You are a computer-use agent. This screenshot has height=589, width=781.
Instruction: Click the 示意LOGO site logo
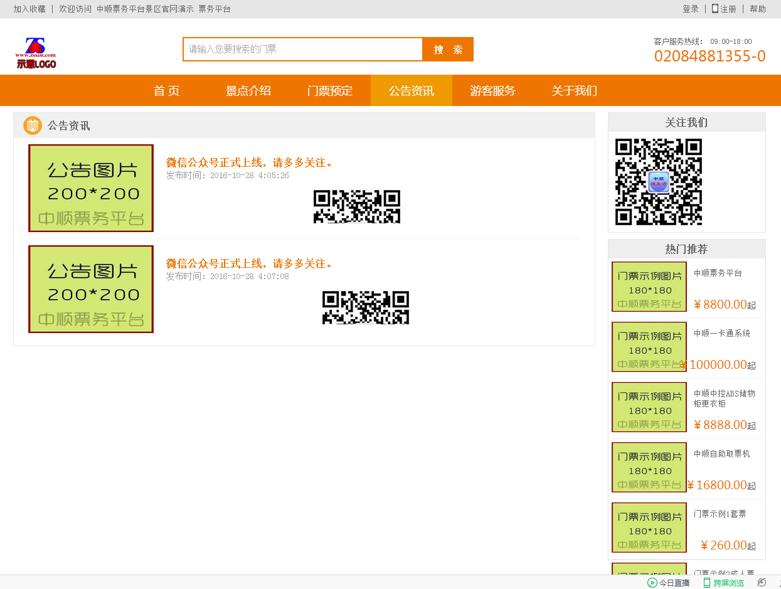tap(36, 53)
